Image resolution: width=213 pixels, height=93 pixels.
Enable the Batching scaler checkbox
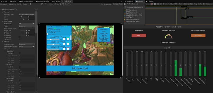(20, 53)
